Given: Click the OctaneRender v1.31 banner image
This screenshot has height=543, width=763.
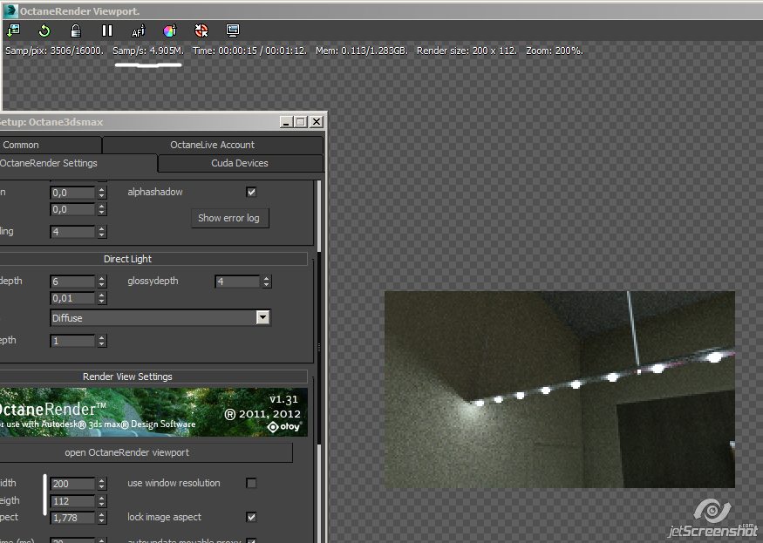Looking at the screenshot, I should (153, 411).
